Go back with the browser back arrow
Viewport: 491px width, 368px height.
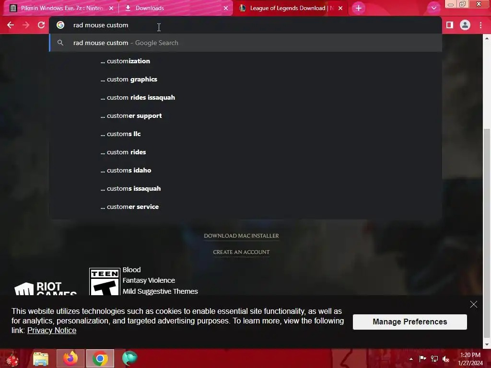pos(11,25)
